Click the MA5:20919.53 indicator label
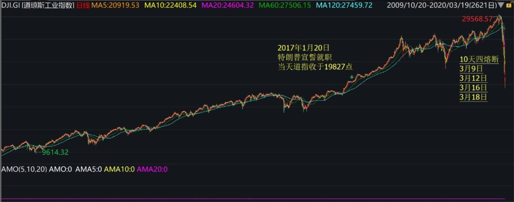This screenshot has width=514, height=202. tap(115, 5)
